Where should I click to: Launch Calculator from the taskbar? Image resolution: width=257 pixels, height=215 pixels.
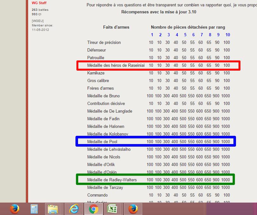point(34,209)
